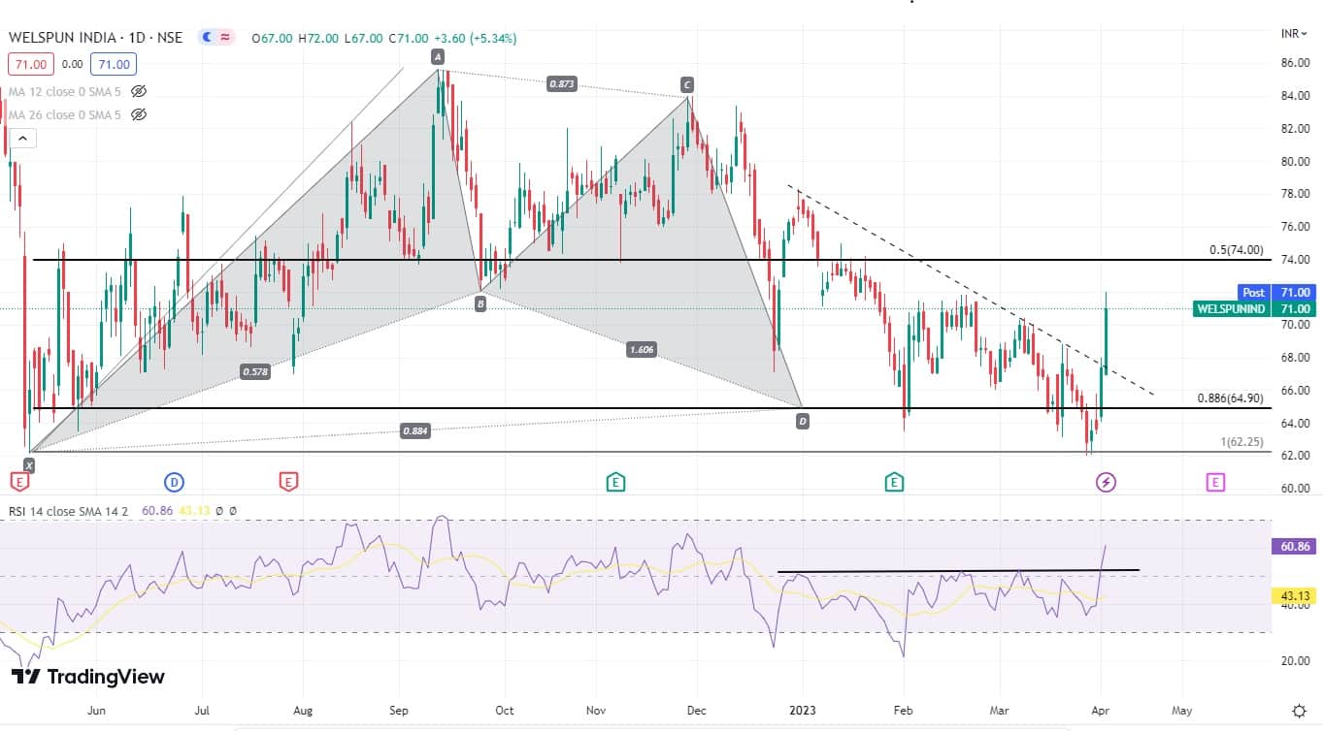Select the MA 12 close 0 SMA 5 legend
The image size is (1323, 731).
(x=65, y=92)
